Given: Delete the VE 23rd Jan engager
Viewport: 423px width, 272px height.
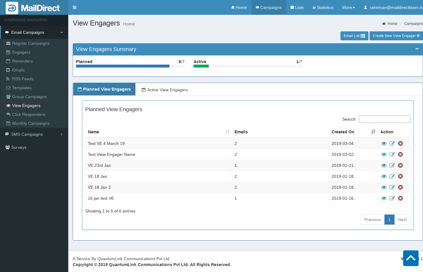Looking at the screenshot, I should click(400, 165).
